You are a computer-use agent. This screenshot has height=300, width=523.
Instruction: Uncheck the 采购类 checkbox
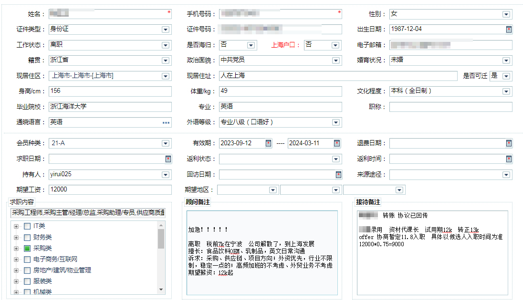point(27,249)
